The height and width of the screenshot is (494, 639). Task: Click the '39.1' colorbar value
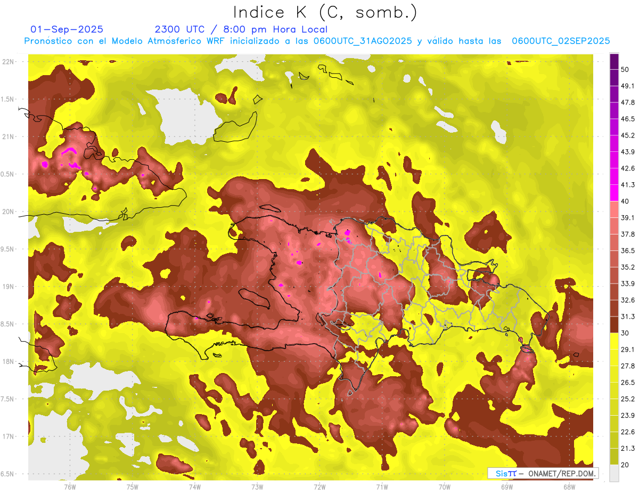click(x=627, y=217)
